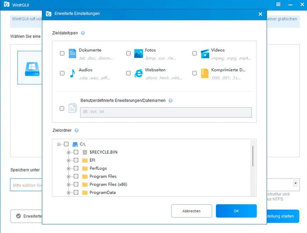The image size is (307, 233).
Task: Expand the PerfLogs folder node
Action: (x=69, y=168)
